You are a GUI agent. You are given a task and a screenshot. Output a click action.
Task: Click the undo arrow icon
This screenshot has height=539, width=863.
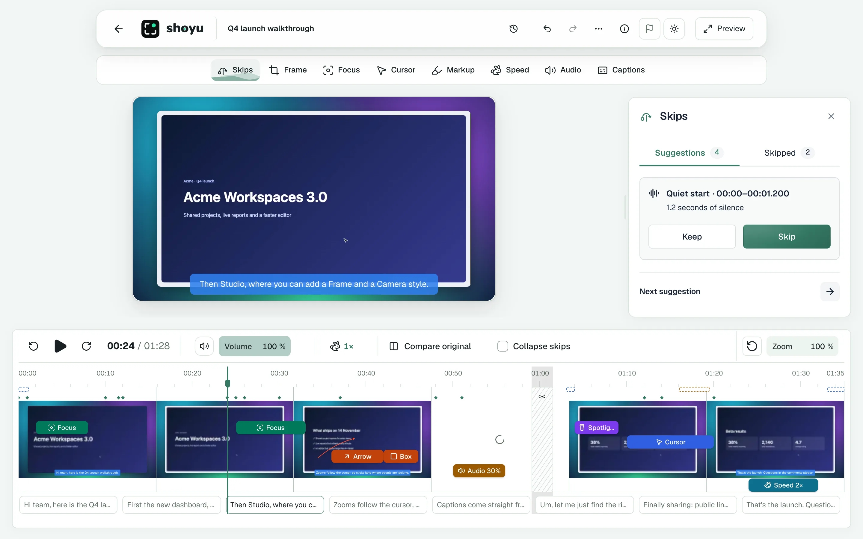pos(547,28)
